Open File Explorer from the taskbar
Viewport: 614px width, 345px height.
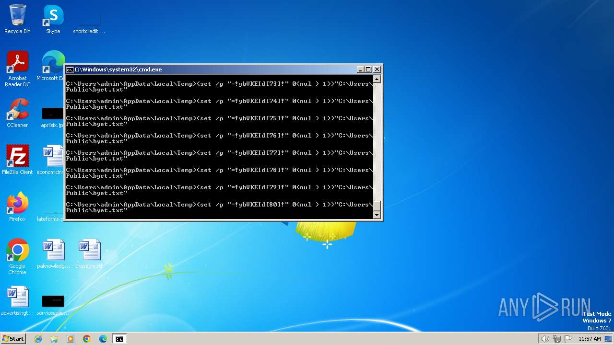tap(54, 339)
